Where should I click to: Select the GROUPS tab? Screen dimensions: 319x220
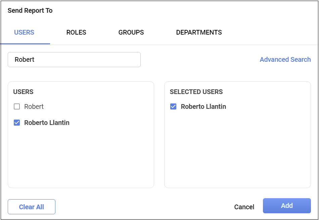point(131,33)
